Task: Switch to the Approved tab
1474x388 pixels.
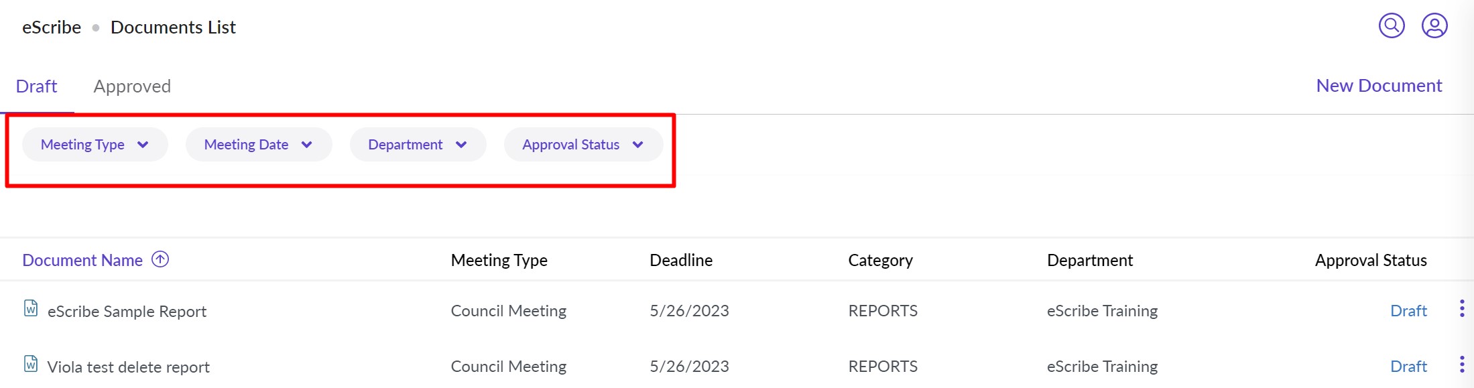Action: 132,86
